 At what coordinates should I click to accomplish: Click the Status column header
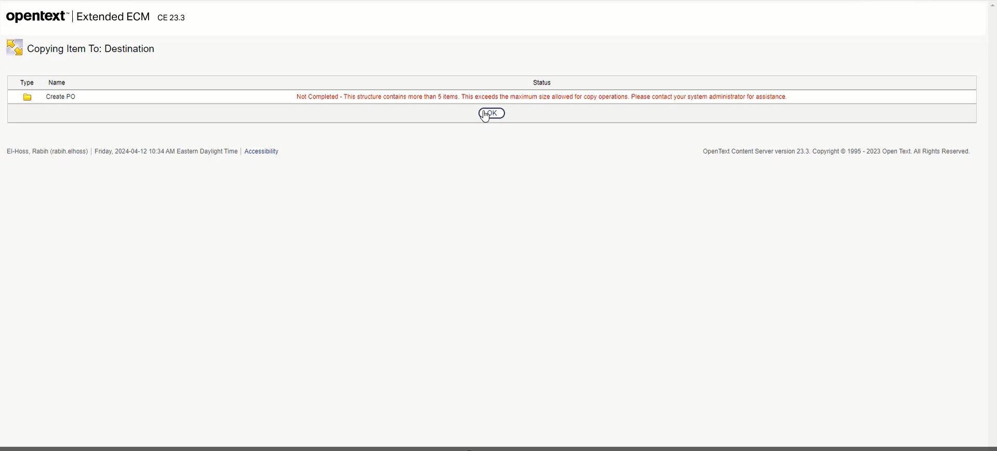(x=541, y=83)
